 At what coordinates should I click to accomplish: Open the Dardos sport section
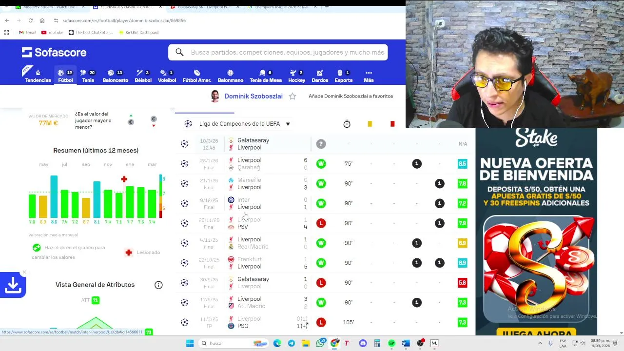click(320, 76)
